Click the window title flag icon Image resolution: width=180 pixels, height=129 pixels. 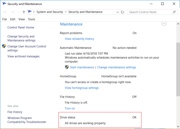pyautogui.click(x=4, y=4)
